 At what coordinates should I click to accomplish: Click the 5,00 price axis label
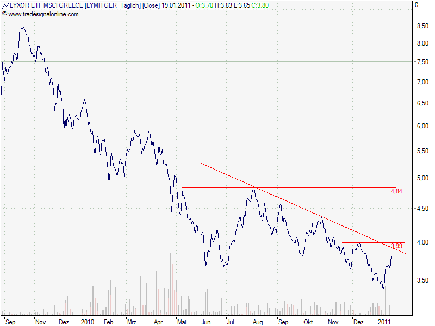pyautogui.click(x=423, y=178)
